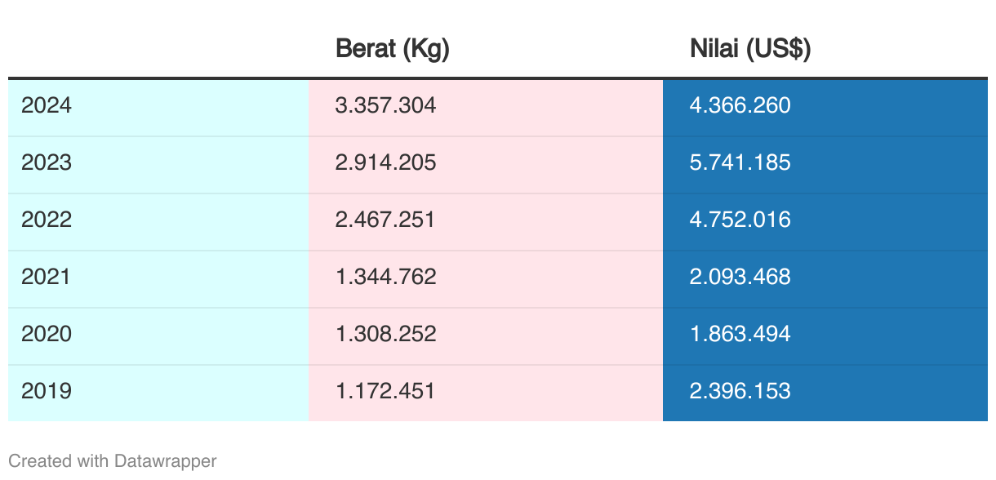Click the Berat (Kg) column header
The image size is (996, 480).
click(x=393, y=49)
